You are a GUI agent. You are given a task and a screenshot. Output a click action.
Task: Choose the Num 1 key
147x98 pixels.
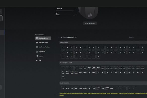tap(103, 68)
